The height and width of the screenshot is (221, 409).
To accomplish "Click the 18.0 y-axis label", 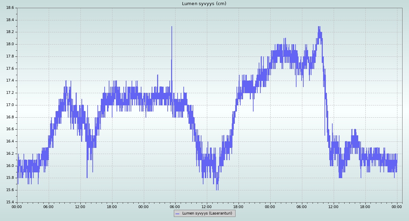I will [x=10, y=44].
